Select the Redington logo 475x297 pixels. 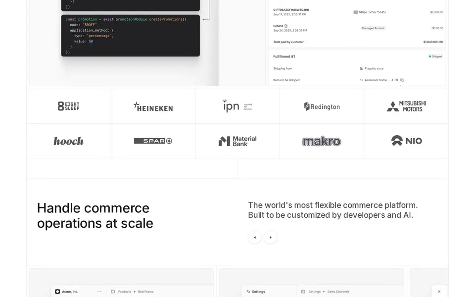(x=322, y=106)
